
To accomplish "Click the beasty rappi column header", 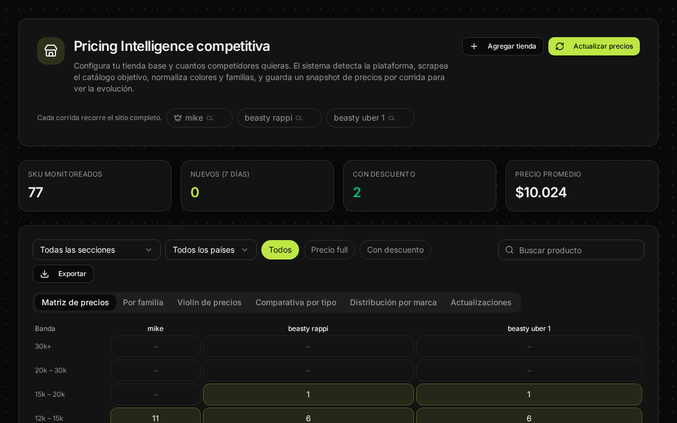I will tap(308, 329).
